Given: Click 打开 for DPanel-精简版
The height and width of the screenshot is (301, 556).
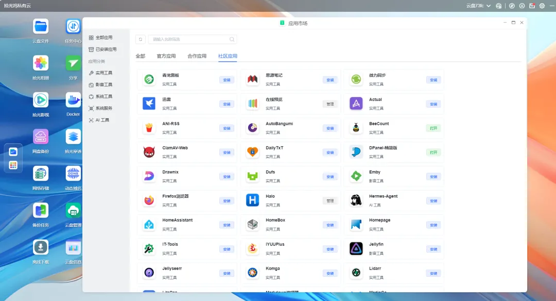Looking at the screenshot, I should click(433, 153).
